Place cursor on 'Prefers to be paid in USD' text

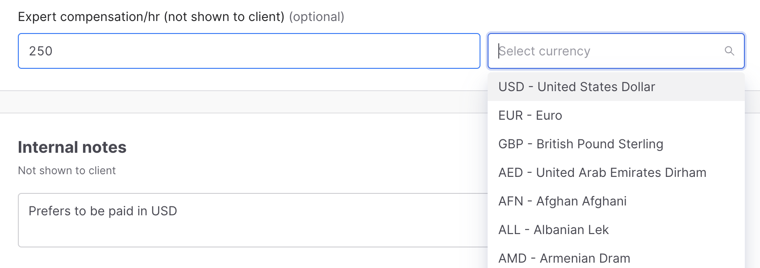(103, 211)
